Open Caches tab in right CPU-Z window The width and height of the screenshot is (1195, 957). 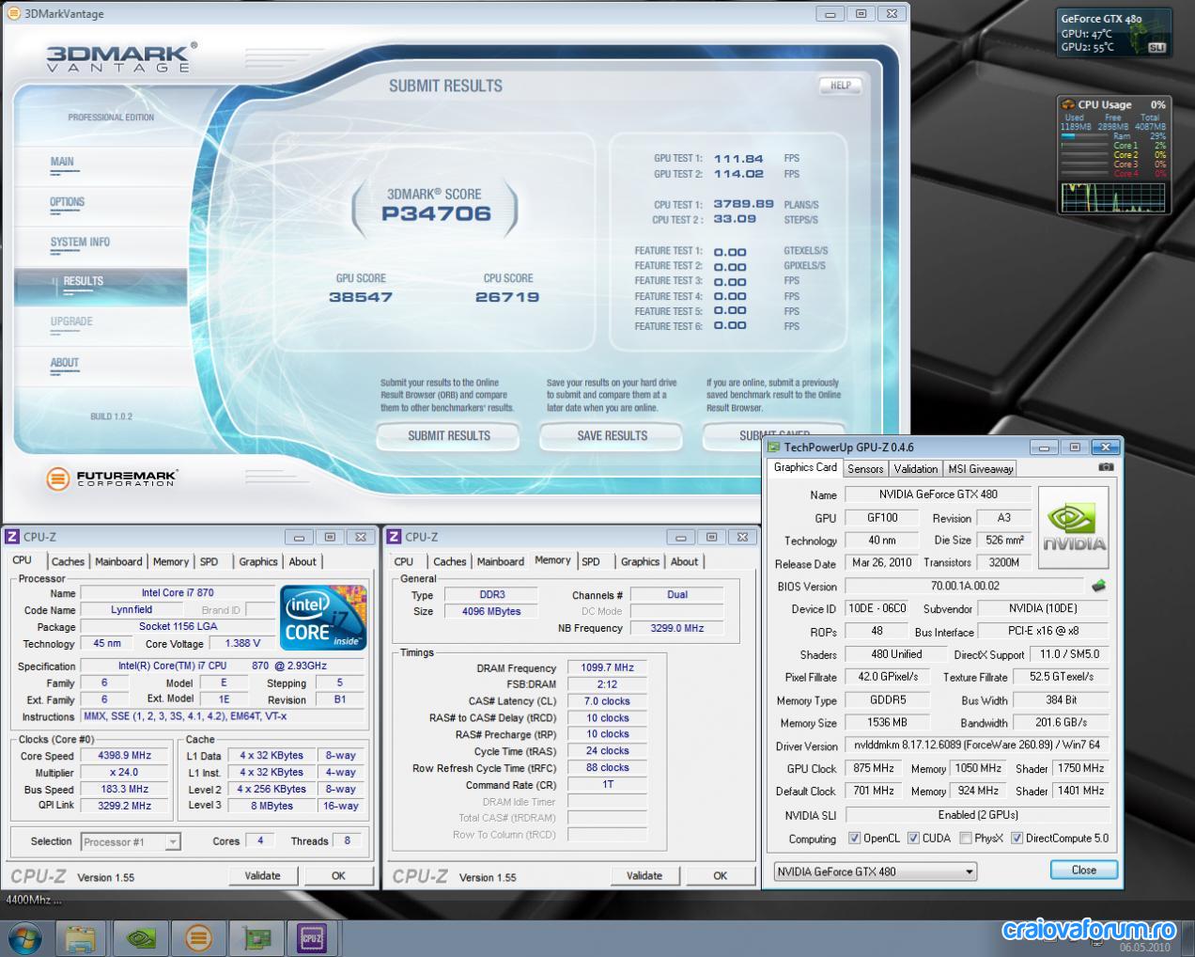(449, 562)
